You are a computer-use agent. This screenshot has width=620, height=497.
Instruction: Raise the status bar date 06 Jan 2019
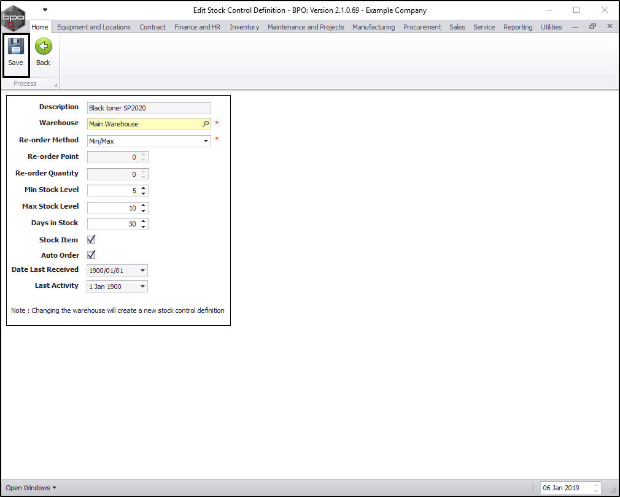pos(596,485)
